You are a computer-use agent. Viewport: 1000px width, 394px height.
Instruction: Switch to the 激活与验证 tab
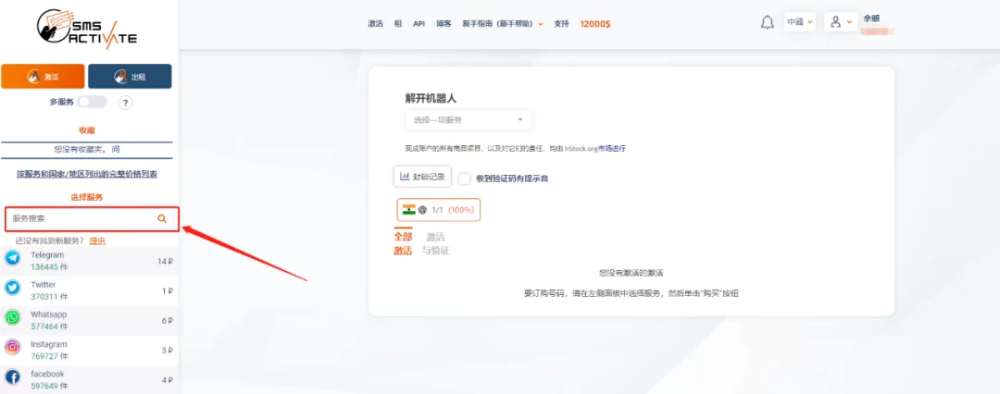pos(435,243)
